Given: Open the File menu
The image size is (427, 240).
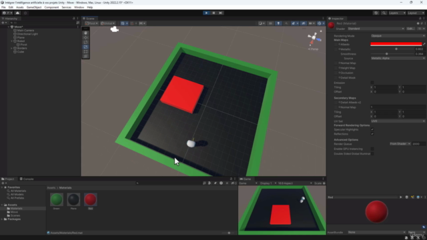Looking at the screenshot, I should (x=3, y=7).
